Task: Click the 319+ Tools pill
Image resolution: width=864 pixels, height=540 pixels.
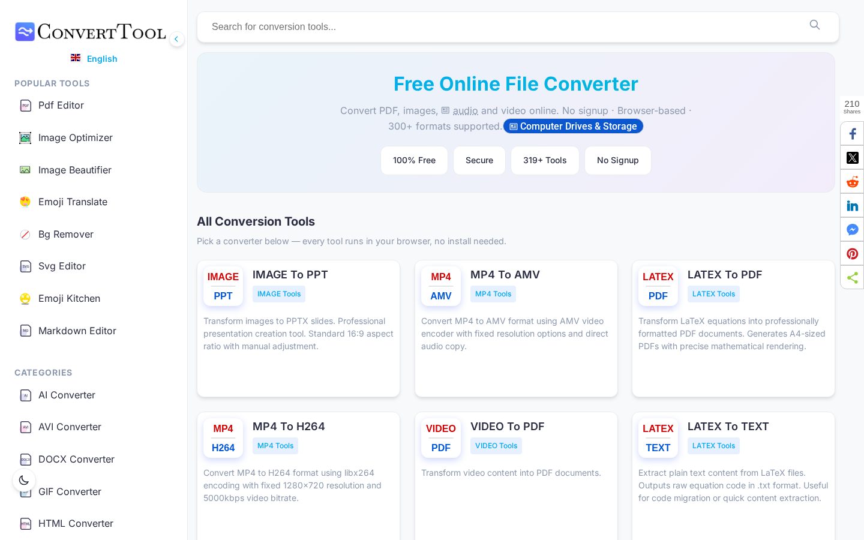Action: pos(545,160)
